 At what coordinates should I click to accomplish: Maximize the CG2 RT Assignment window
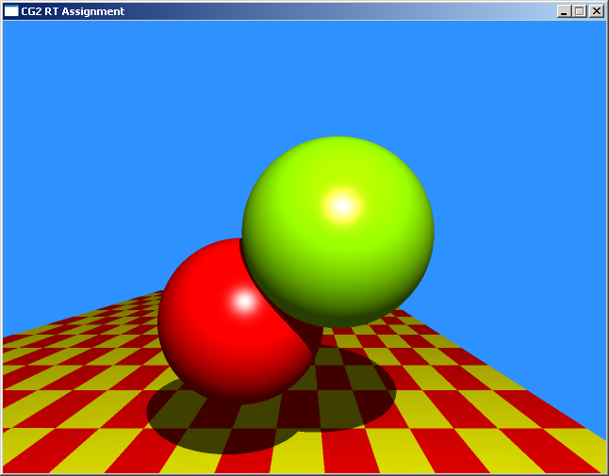point(580,11)
